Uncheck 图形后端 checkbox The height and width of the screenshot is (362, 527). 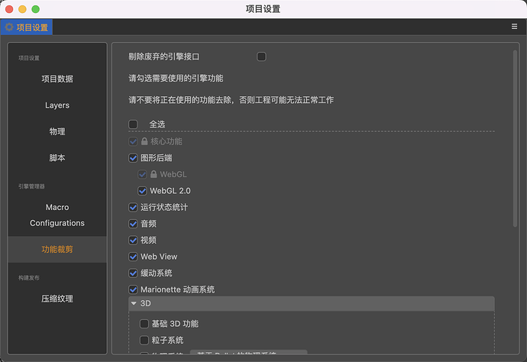tap(133, 158)
